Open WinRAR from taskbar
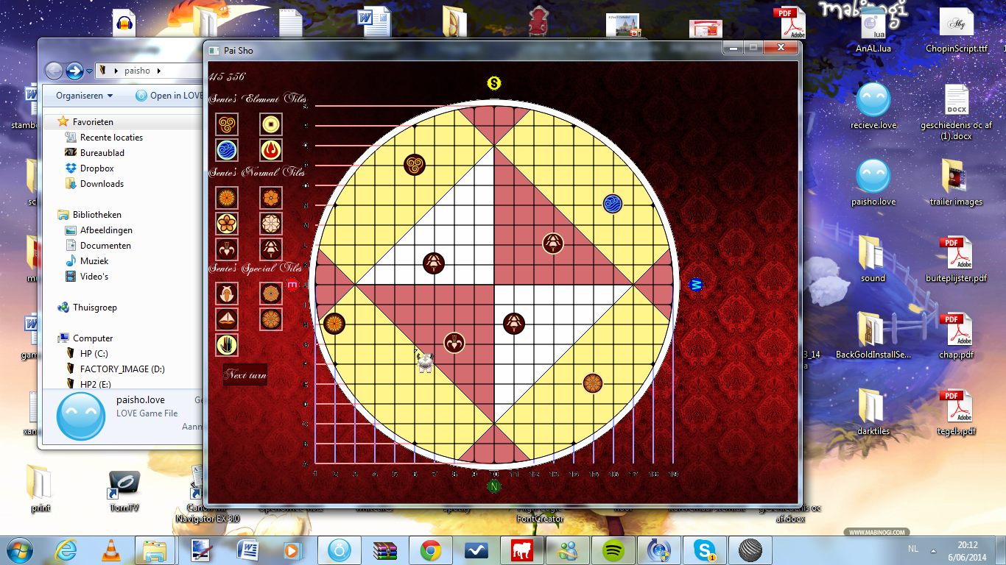The image size is (1006, 565). (384, 550)
